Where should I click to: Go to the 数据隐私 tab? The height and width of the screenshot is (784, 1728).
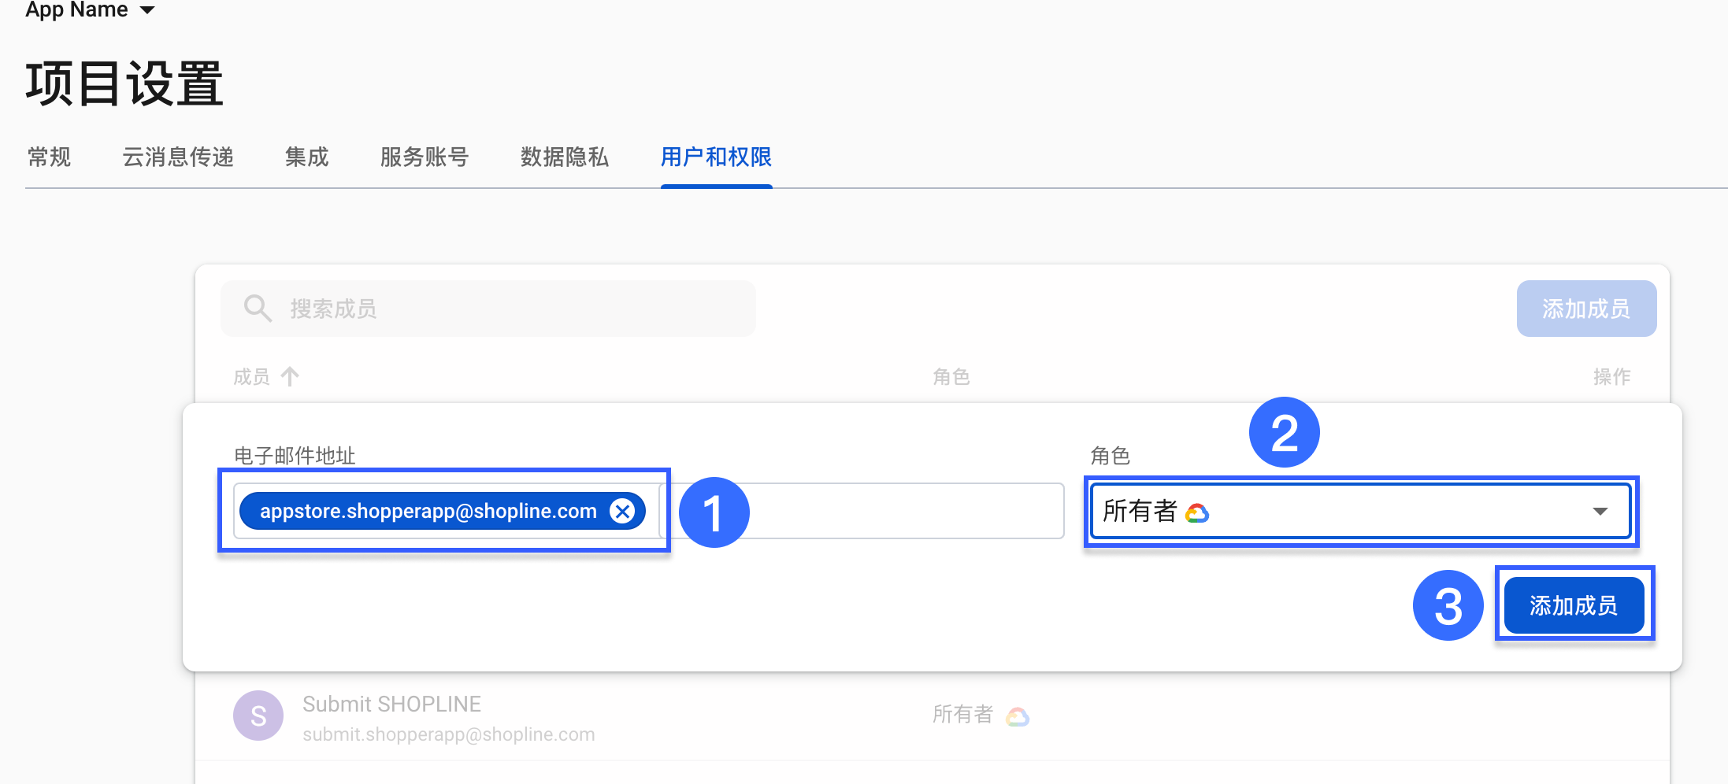coord(564,157)
